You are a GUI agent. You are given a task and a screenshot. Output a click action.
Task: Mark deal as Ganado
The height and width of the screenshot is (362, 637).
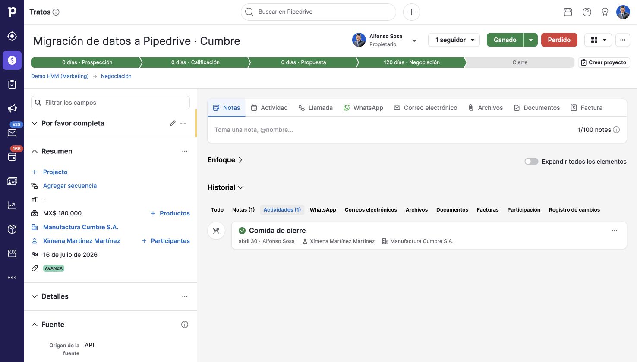click(x=505, y=40)
